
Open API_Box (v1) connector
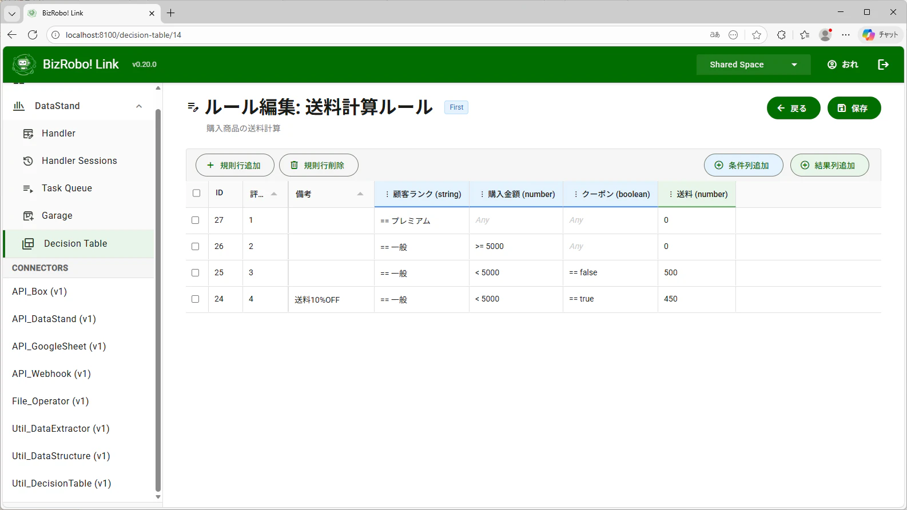point(79,292)
